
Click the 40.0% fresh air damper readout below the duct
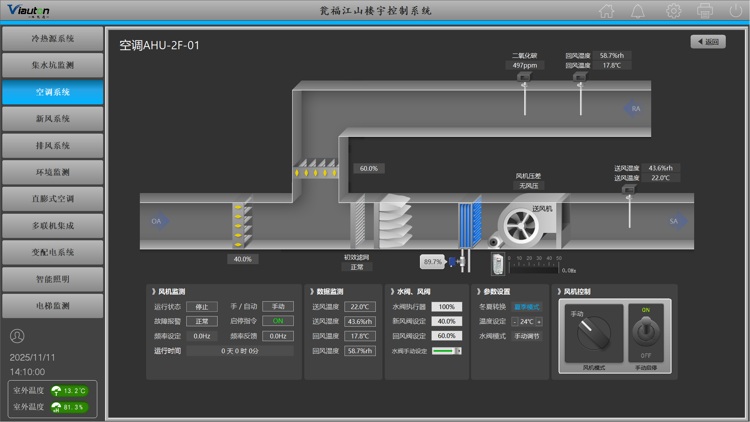click(243, 259)
